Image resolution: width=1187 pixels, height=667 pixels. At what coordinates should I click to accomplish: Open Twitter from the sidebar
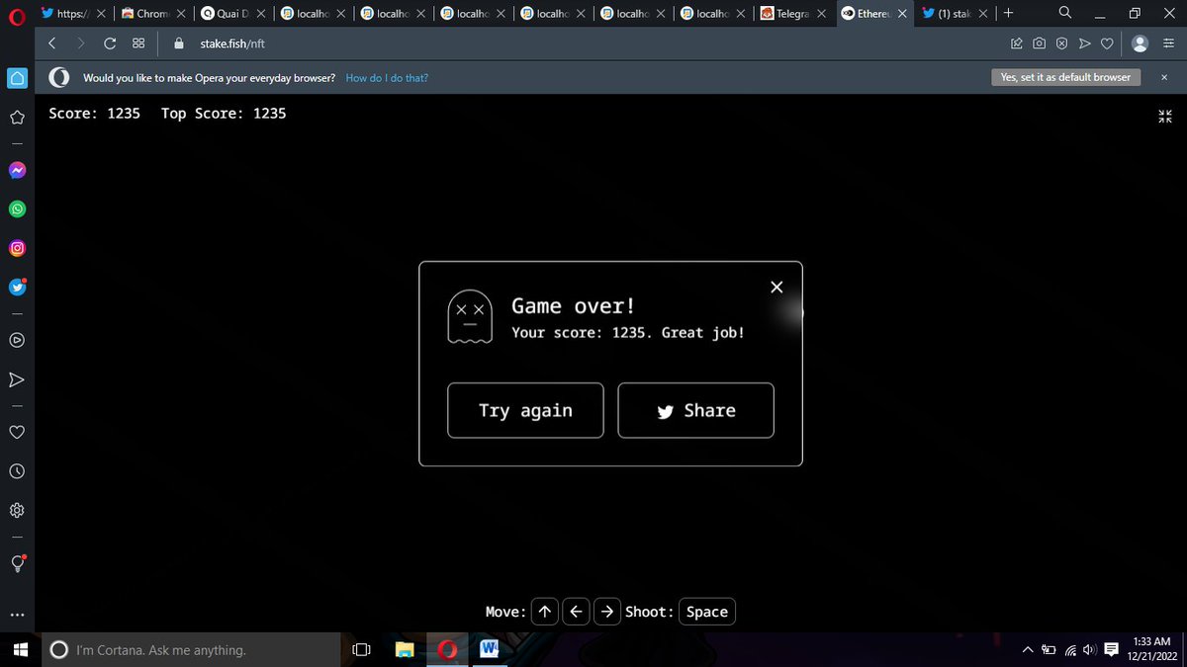pos(16,288)
